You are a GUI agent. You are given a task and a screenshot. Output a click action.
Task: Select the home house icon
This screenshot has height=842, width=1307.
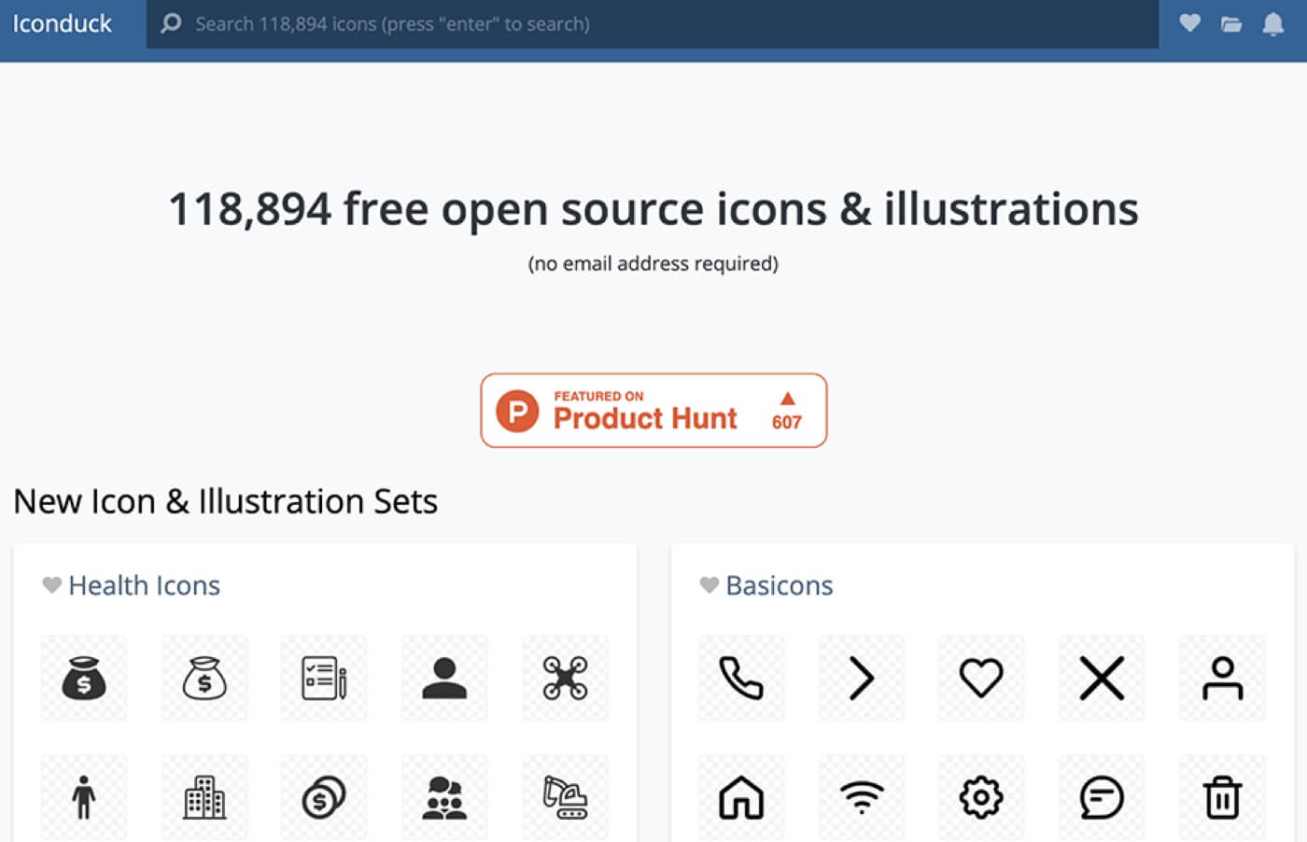741,797
